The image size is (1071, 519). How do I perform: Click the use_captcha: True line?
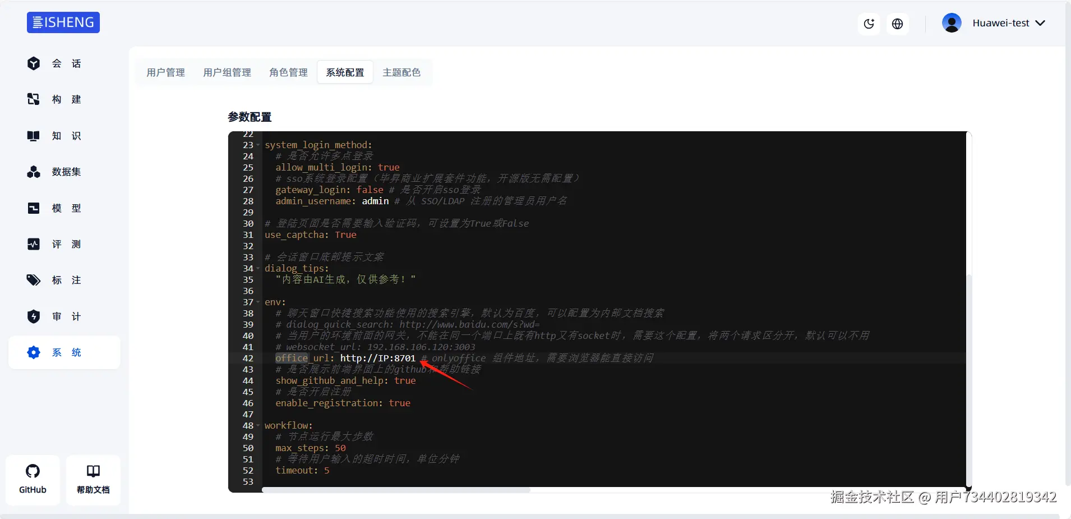[311, 235]
